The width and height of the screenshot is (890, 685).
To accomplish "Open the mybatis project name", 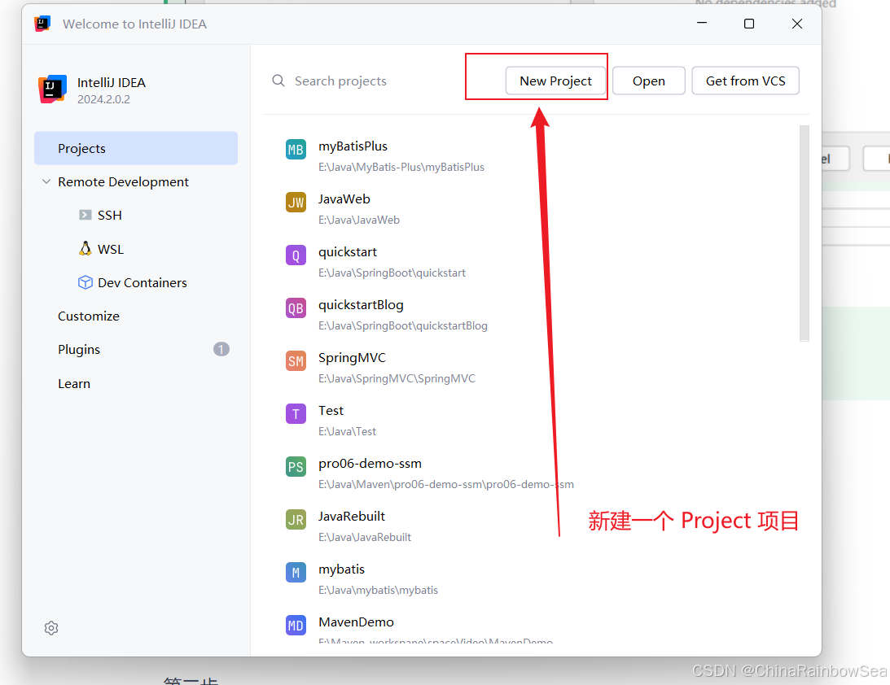I will click(342, 569).
